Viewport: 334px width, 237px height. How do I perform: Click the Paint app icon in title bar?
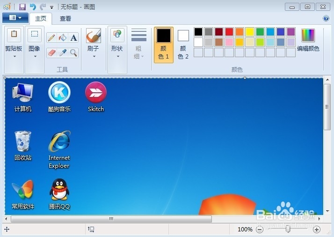coord(7,7)
